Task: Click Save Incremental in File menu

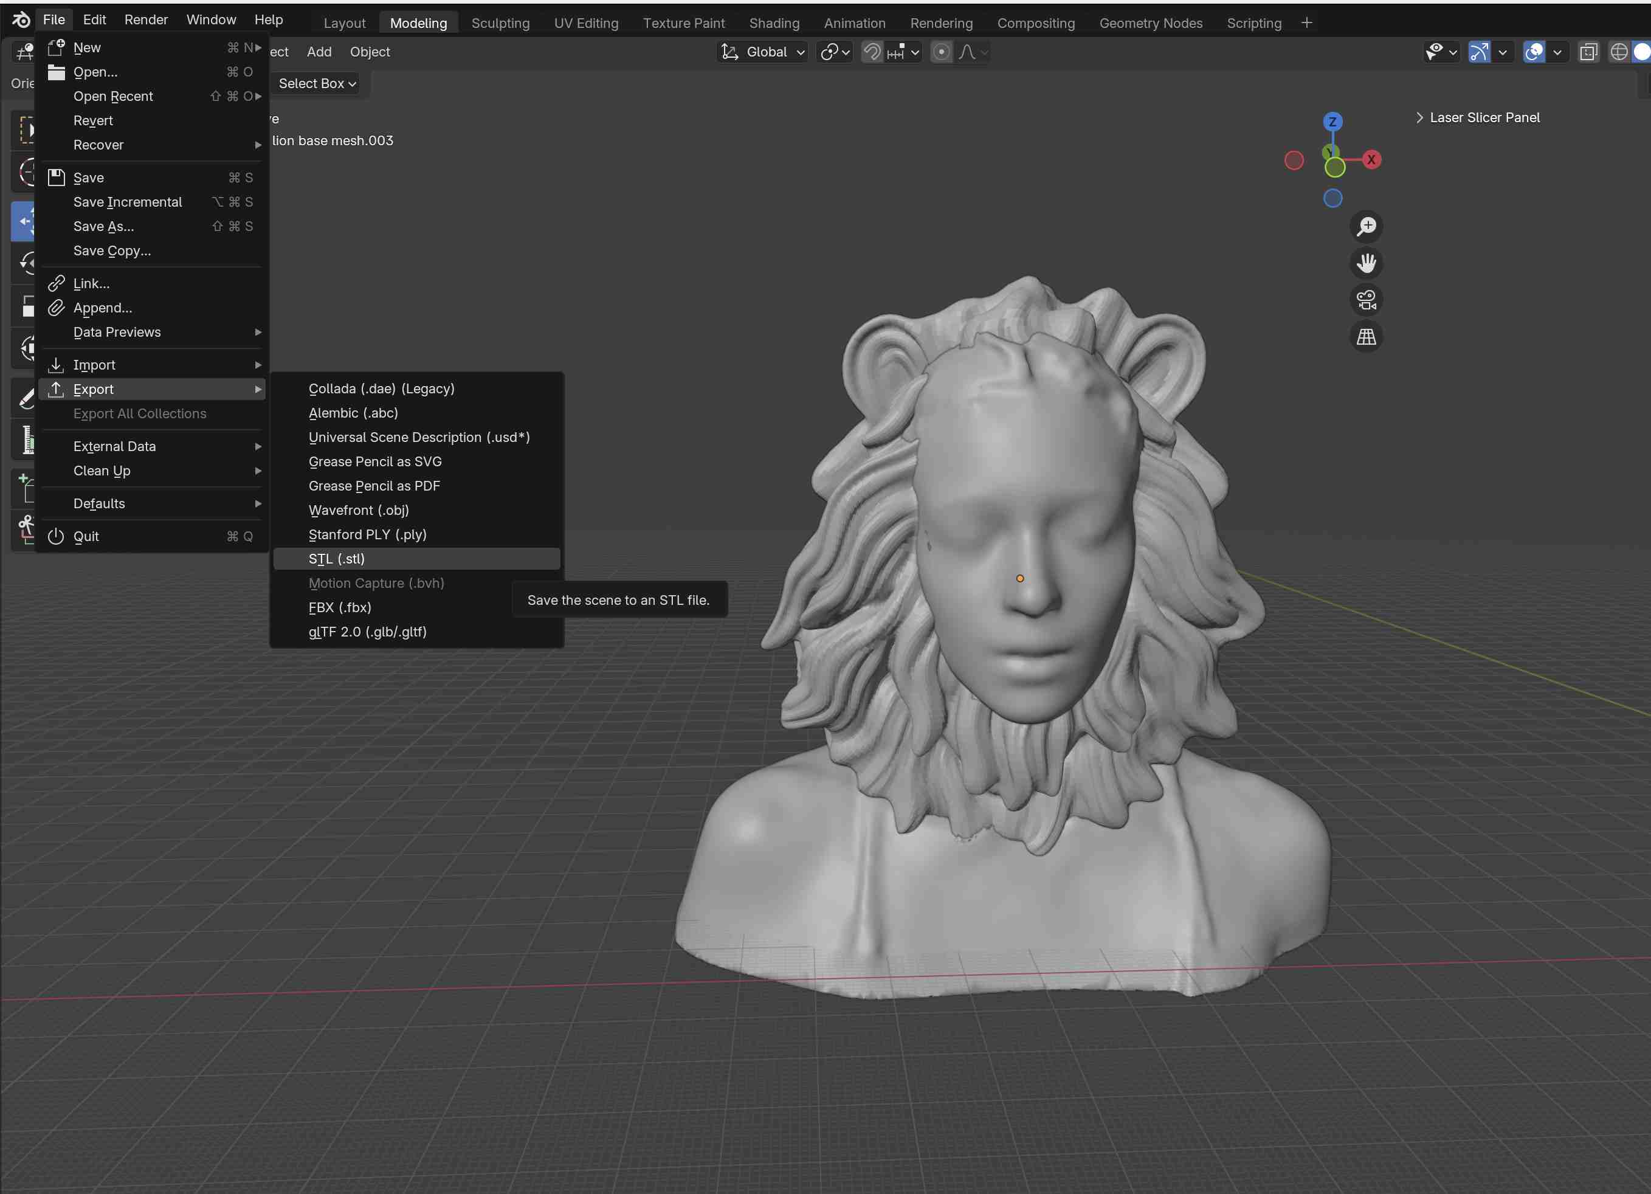Action: point(151,202)
